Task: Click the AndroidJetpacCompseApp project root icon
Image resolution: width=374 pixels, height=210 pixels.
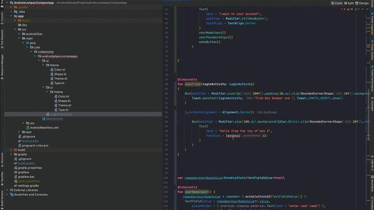Action: coord(12,3)
